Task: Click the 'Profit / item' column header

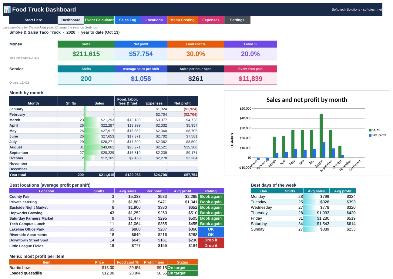Action: 154,262
